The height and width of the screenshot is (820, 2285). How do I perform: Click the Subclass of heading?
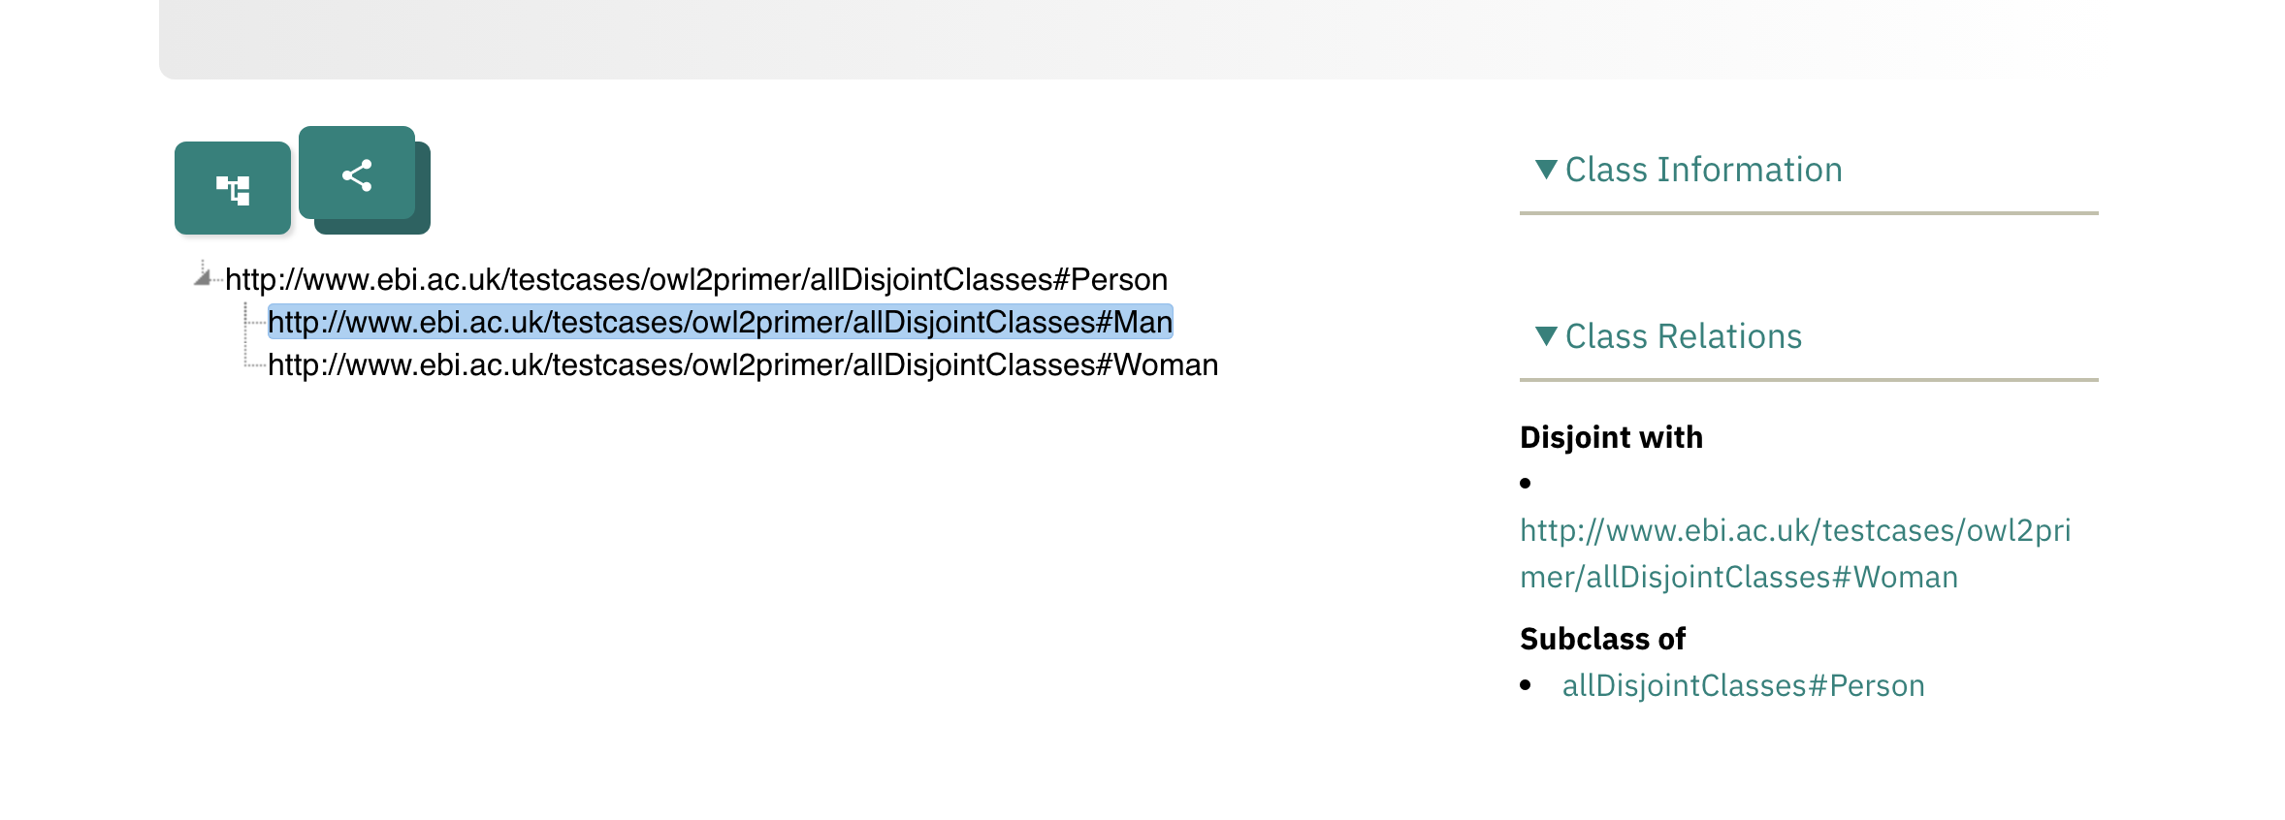click(x=1602, y=639)
